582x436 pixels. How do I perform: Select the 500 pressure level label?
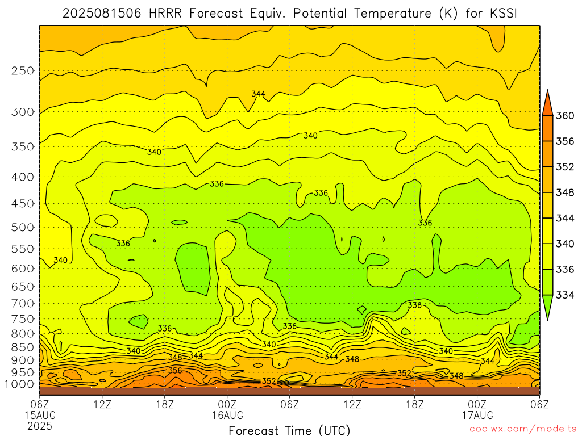(23, 227)
